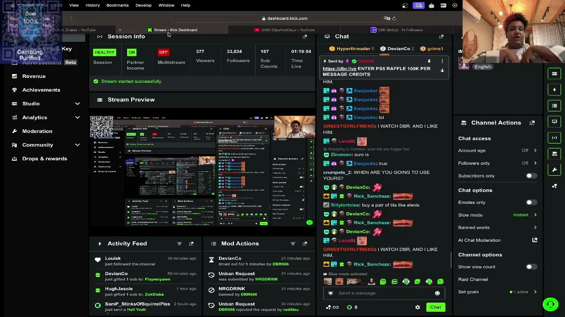Click the Revenue sidebar icon
Viewport: 565px width, 317px height.
15,76
